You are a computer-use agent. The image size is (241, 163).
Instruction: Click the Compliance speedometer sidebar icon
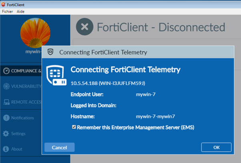6,71
